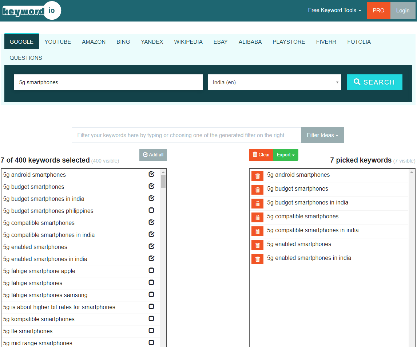The height and width of the screenshot is (347, 417).
Task: Open the YANDEX tab
Action: (152, 42)
